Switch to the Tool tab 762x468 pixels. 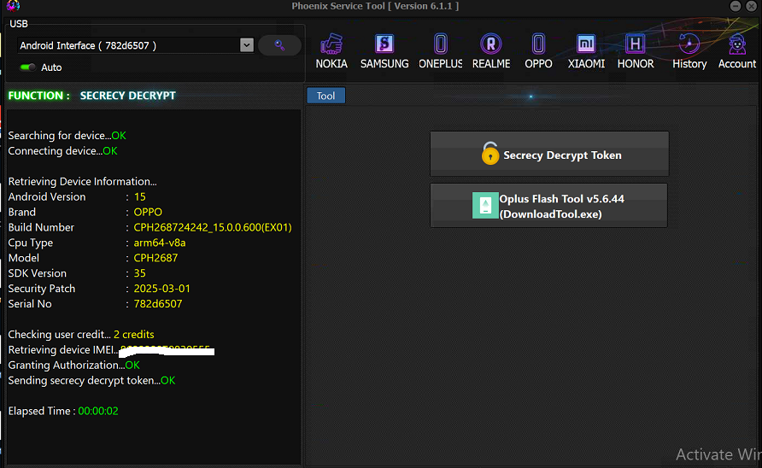[x=326, y=96]
